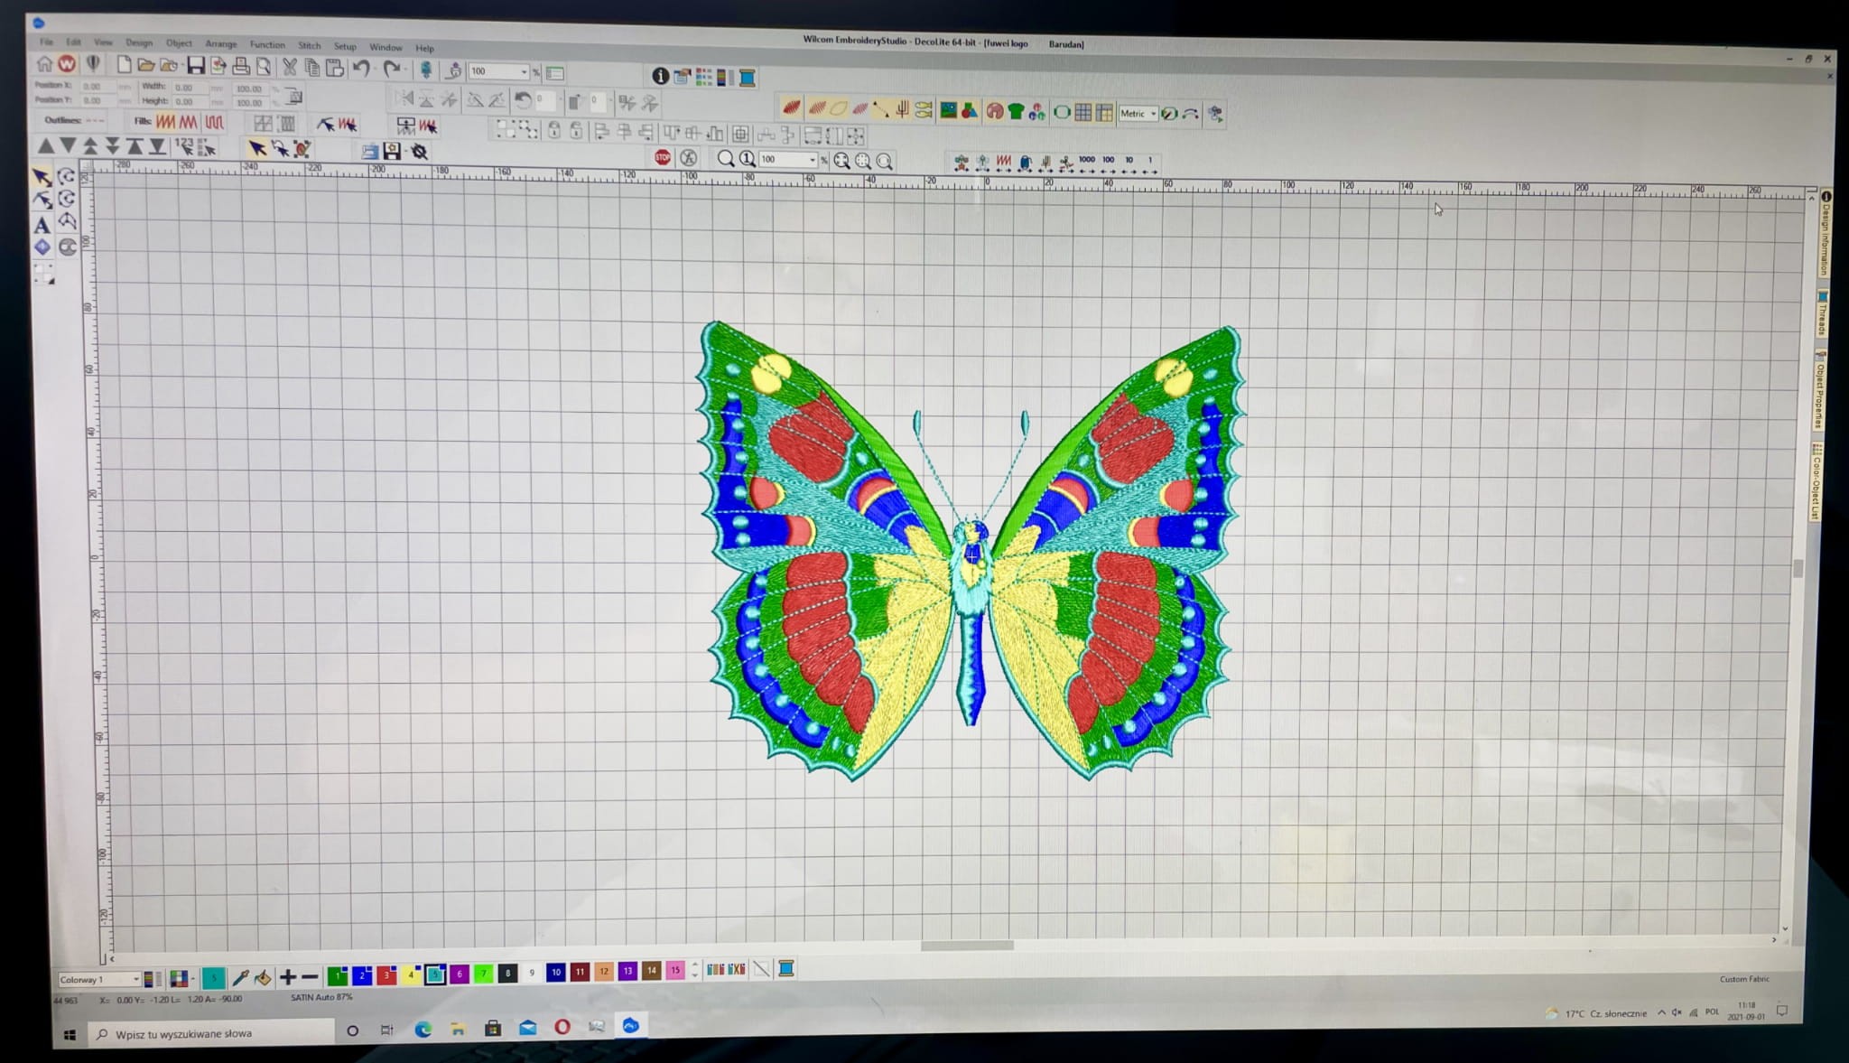The height and width of the screenshot is (1063, 1849).
Task: Click the plus Add color icon
Action: click(287, 977)
